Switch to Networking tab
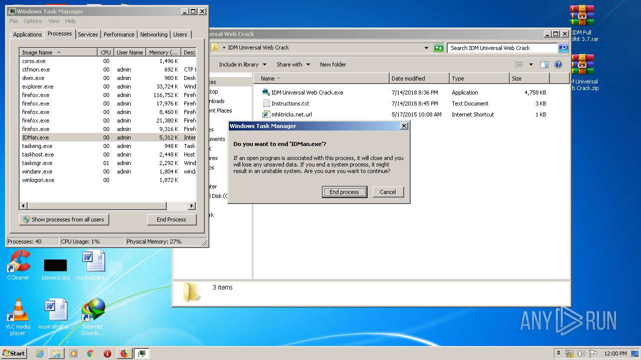The width and height of the screenshot is (641, 360). (154, 34)
